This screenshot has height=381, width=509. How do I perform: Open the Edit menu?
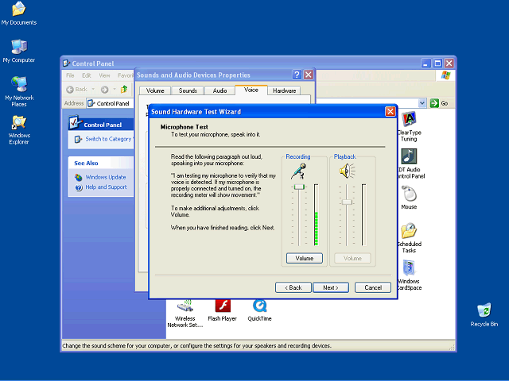[87, 75]
